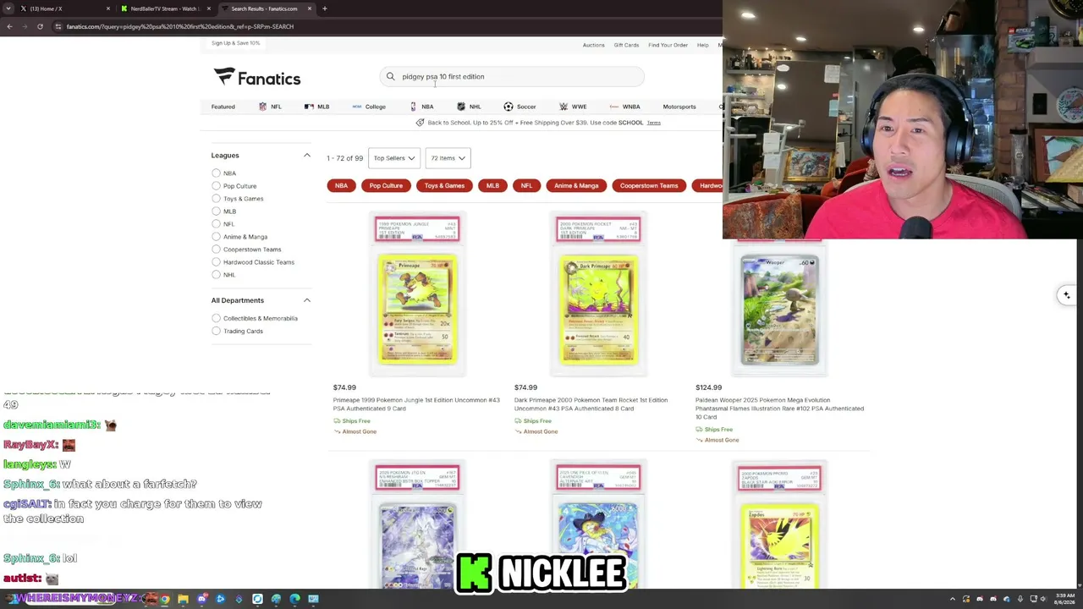The image size is (1083, 609).
Task: Open the 72 Items per-page dropdown
Action: coord(448,158)
